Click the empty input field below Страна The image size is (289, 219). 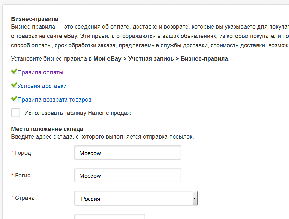point(109,217)
